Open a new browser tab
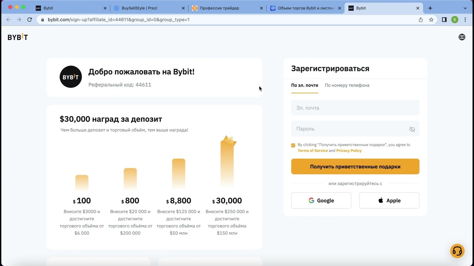The height and width of the screenshot is (266, 474). click(430, 8)
